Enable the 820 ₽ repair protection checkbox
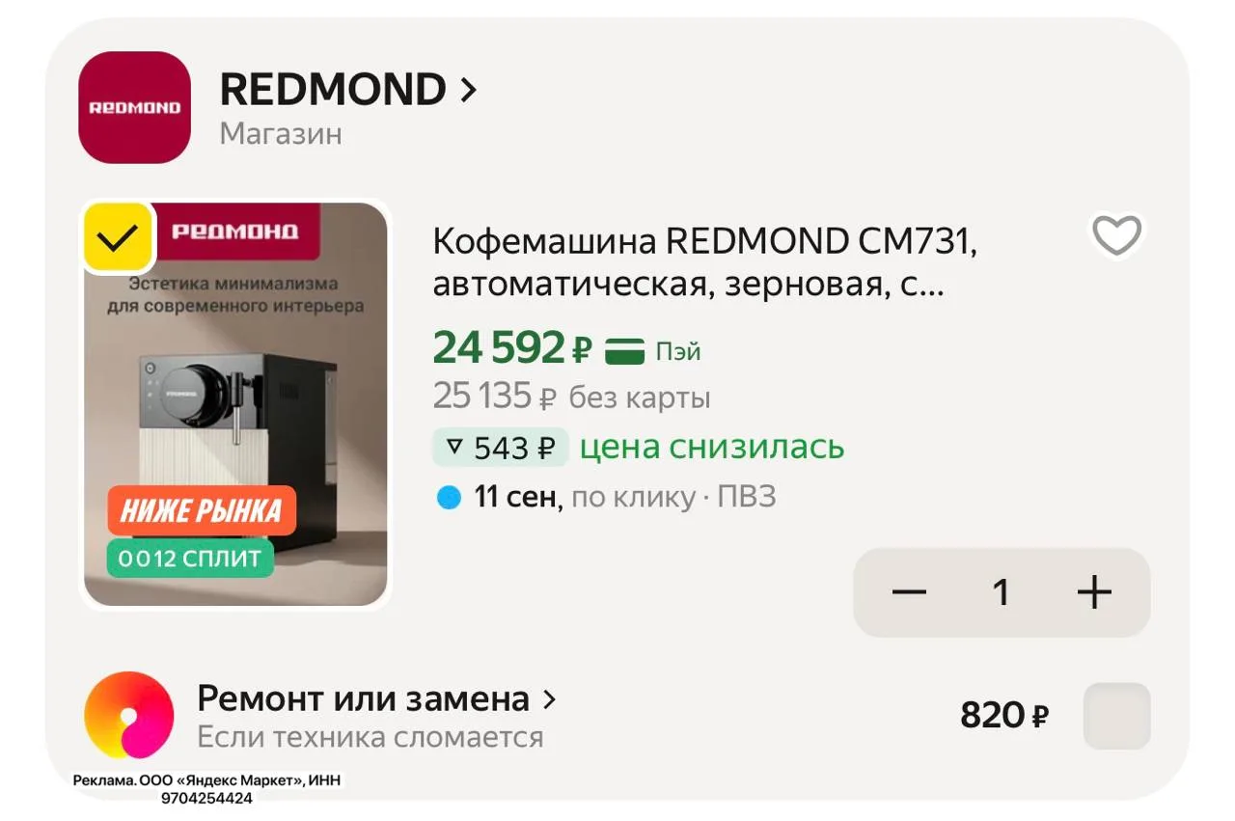 click(1117, 716)
